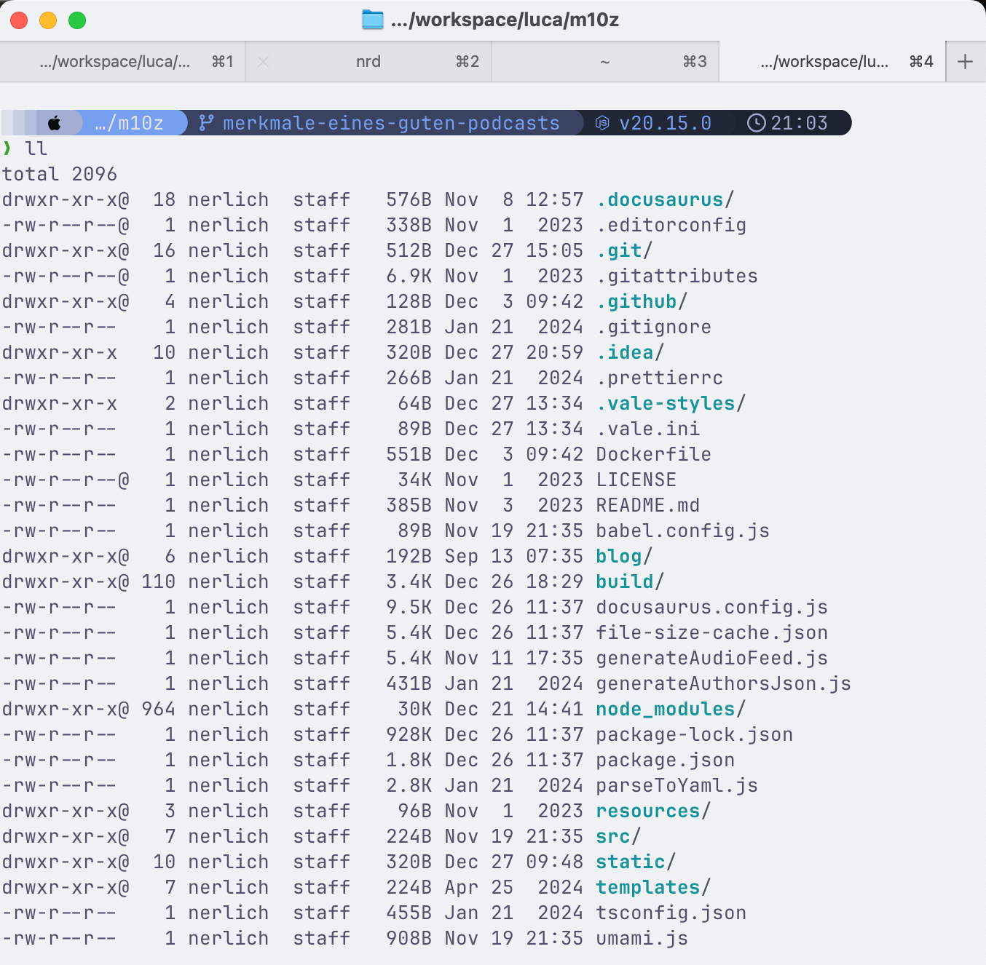Click the total 2096 line
986x965 pixels.
tap(60, 174)
